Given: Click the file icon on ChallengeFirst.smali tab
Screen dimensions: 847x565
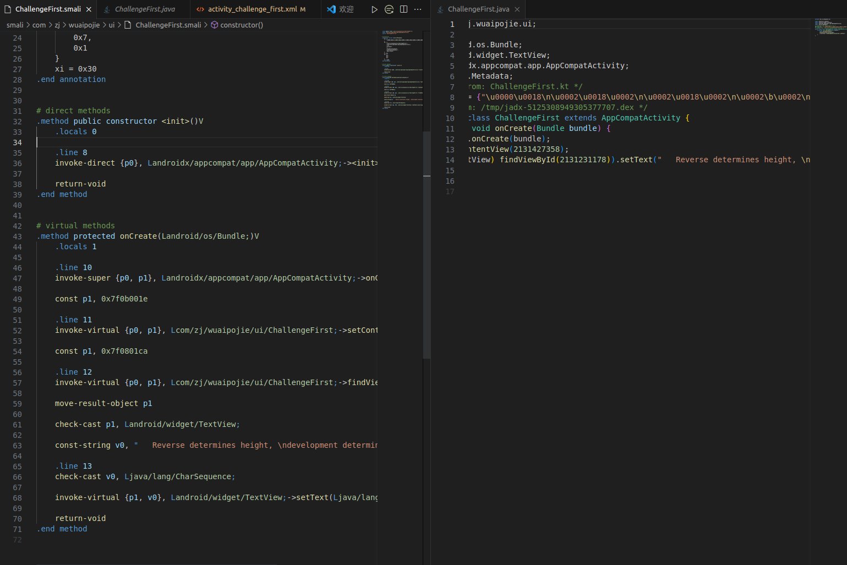Looking at the screenshot, I should [8, 9].
